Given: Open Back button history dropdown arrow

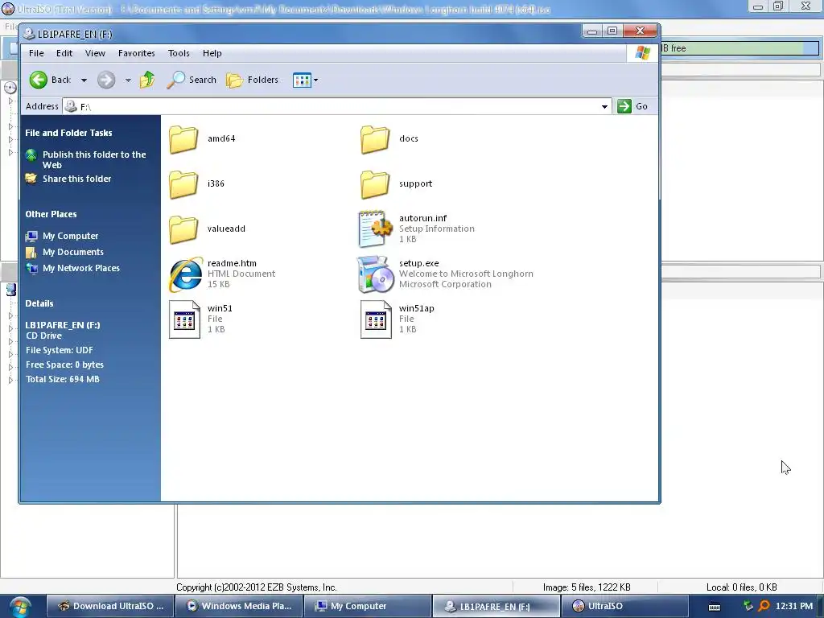Looking at the screenshot, I should (84, 80).
